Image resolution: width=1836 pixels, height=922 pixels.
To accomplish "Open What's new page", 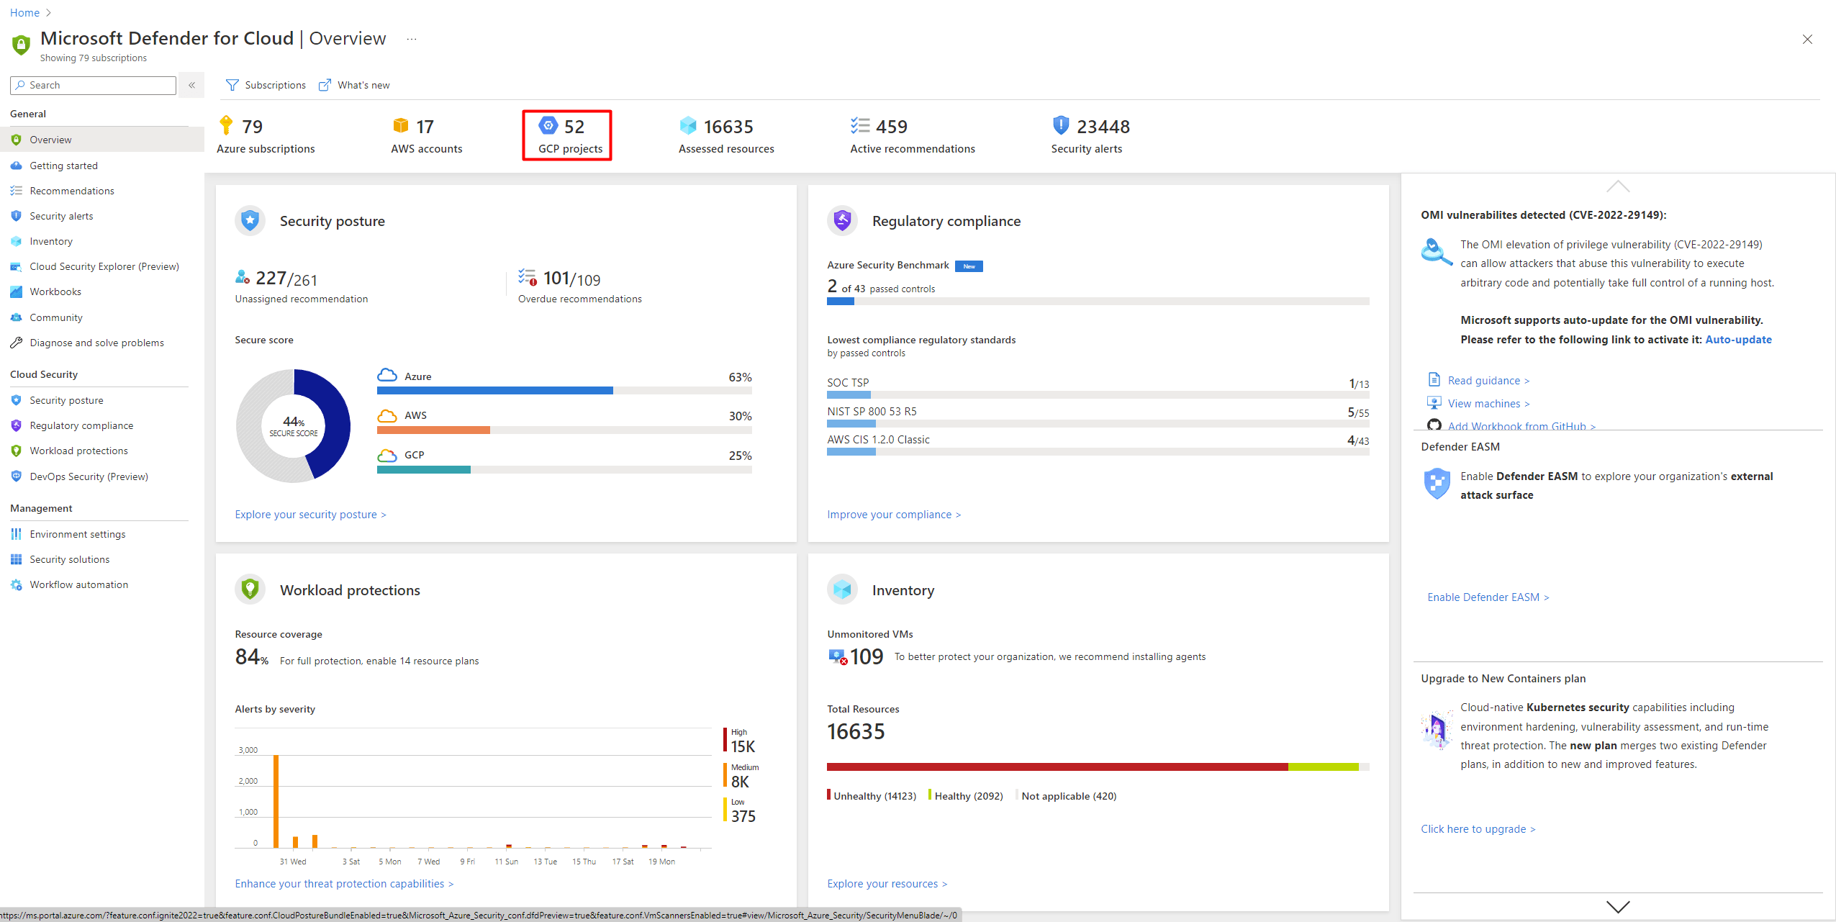I will coord(354,85).
